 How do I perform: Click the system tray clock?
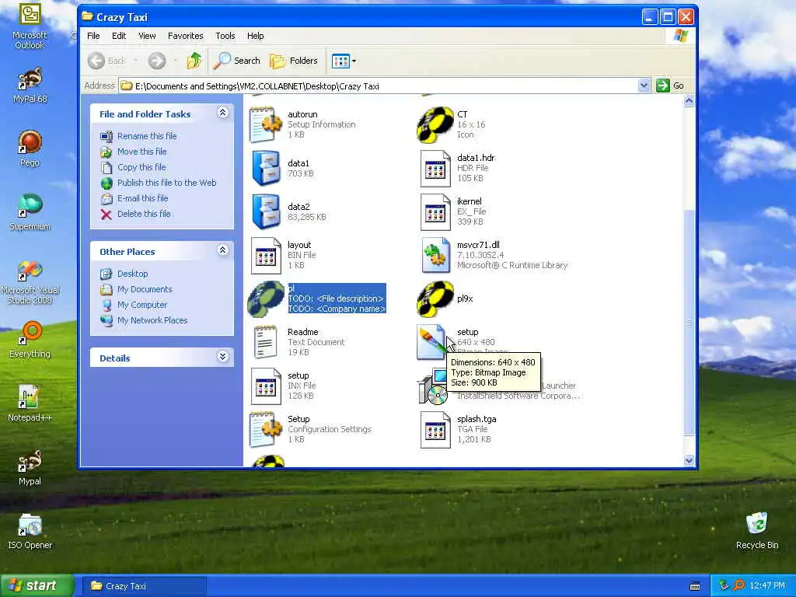tap(767, 585)
